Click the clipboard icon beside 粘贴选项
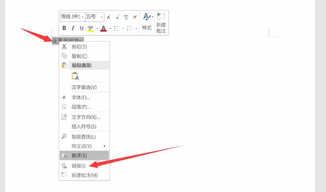Viewport: 326px width, 192px height. (64, 65)
